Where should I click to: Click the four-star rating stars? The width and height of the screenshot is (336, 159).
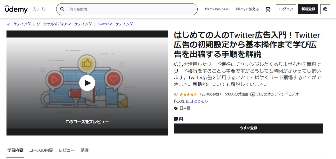(188, 94)
